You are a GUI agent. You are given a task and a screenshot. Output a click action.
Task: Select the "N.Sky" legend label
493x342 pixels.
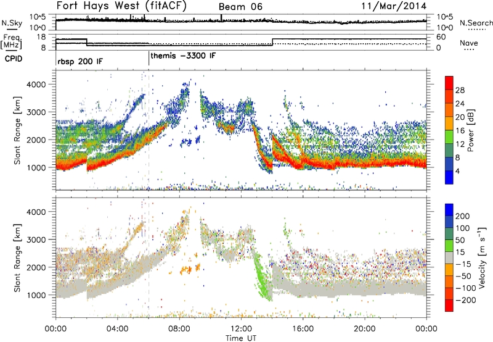[12, 23]
